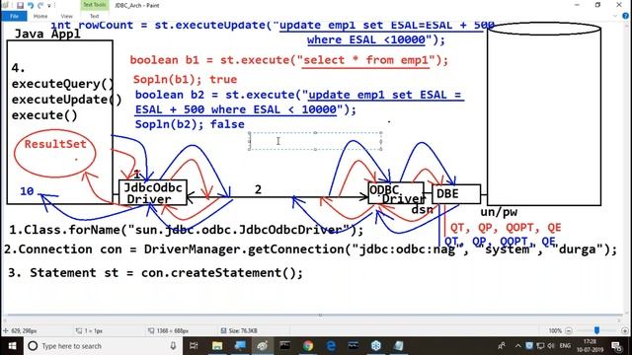Collapse the ribbon with the chevron
The height and width of the screenshot is (355, 632).
pyautogui.click(x=615, y=16)
